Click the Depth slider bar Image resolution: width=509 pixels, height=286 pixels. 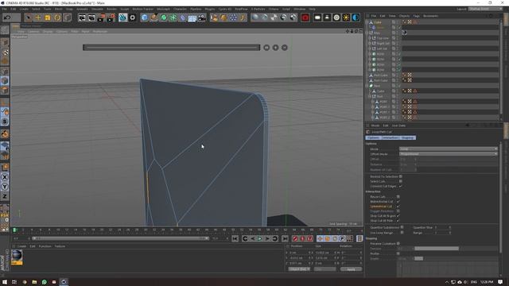click(419, 258)
